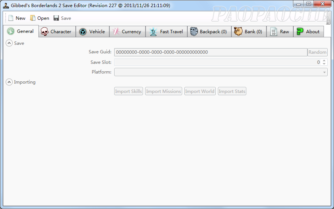Click the Open folder icon
This screenshot has height=209, width=334.
pyautogui.click(x=32, y=18)
